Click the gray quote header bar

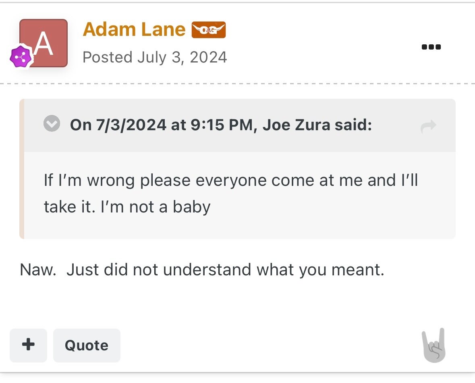[x=240, y=125]
